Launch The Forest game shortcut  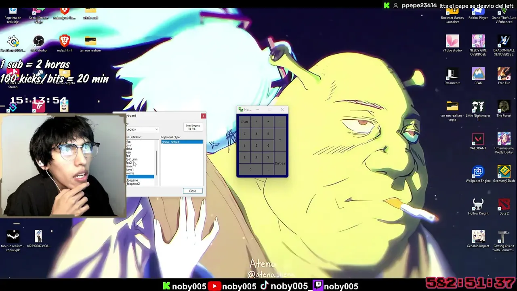(x=504, y=109)
